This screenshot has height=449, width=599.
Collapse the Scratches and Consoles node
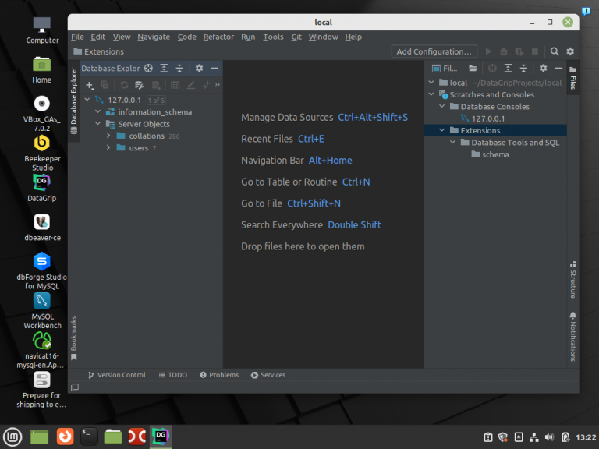(431, 95)
